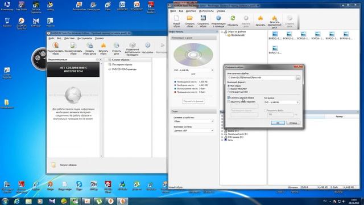This screenshot has height=205, width=364.
Task: Collapse the Образ из файлов tree node
Action: [222, 32]
